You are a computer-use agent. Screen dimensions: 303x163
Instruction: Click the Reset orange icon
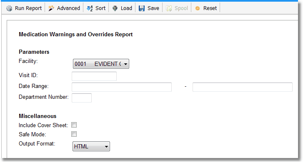click(197, 8)
